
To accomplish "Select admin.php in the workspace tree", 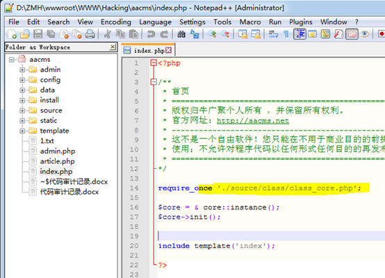I will (x=58, y=151).
